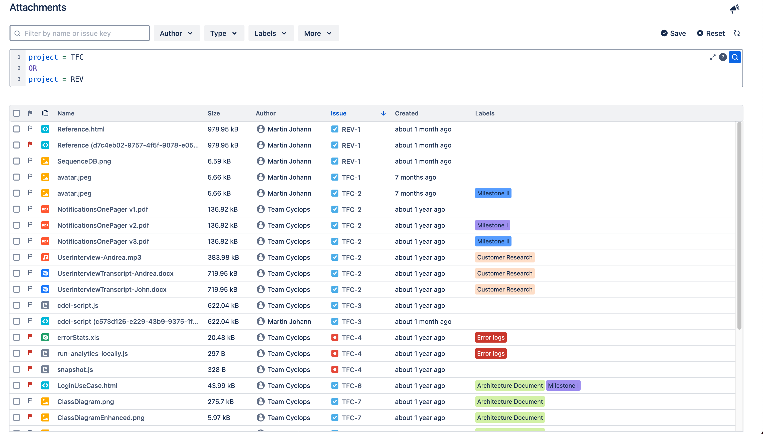
Task: Sort the table by the Issue column header
Action: [x=339, y=113]
